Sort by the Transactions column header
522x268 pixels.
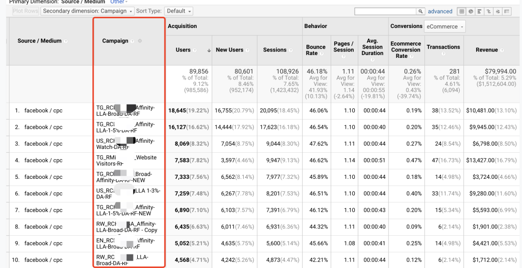pos(443,47)
